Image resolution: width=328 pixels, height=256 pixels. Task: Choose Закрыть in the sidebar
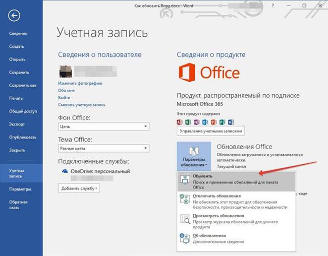click(x=17, y=150)
